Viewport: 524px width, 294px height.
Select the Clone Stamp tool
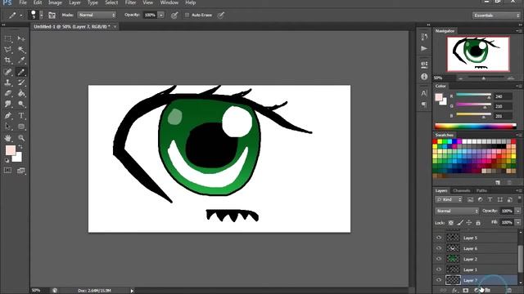[x=7, y=82]
